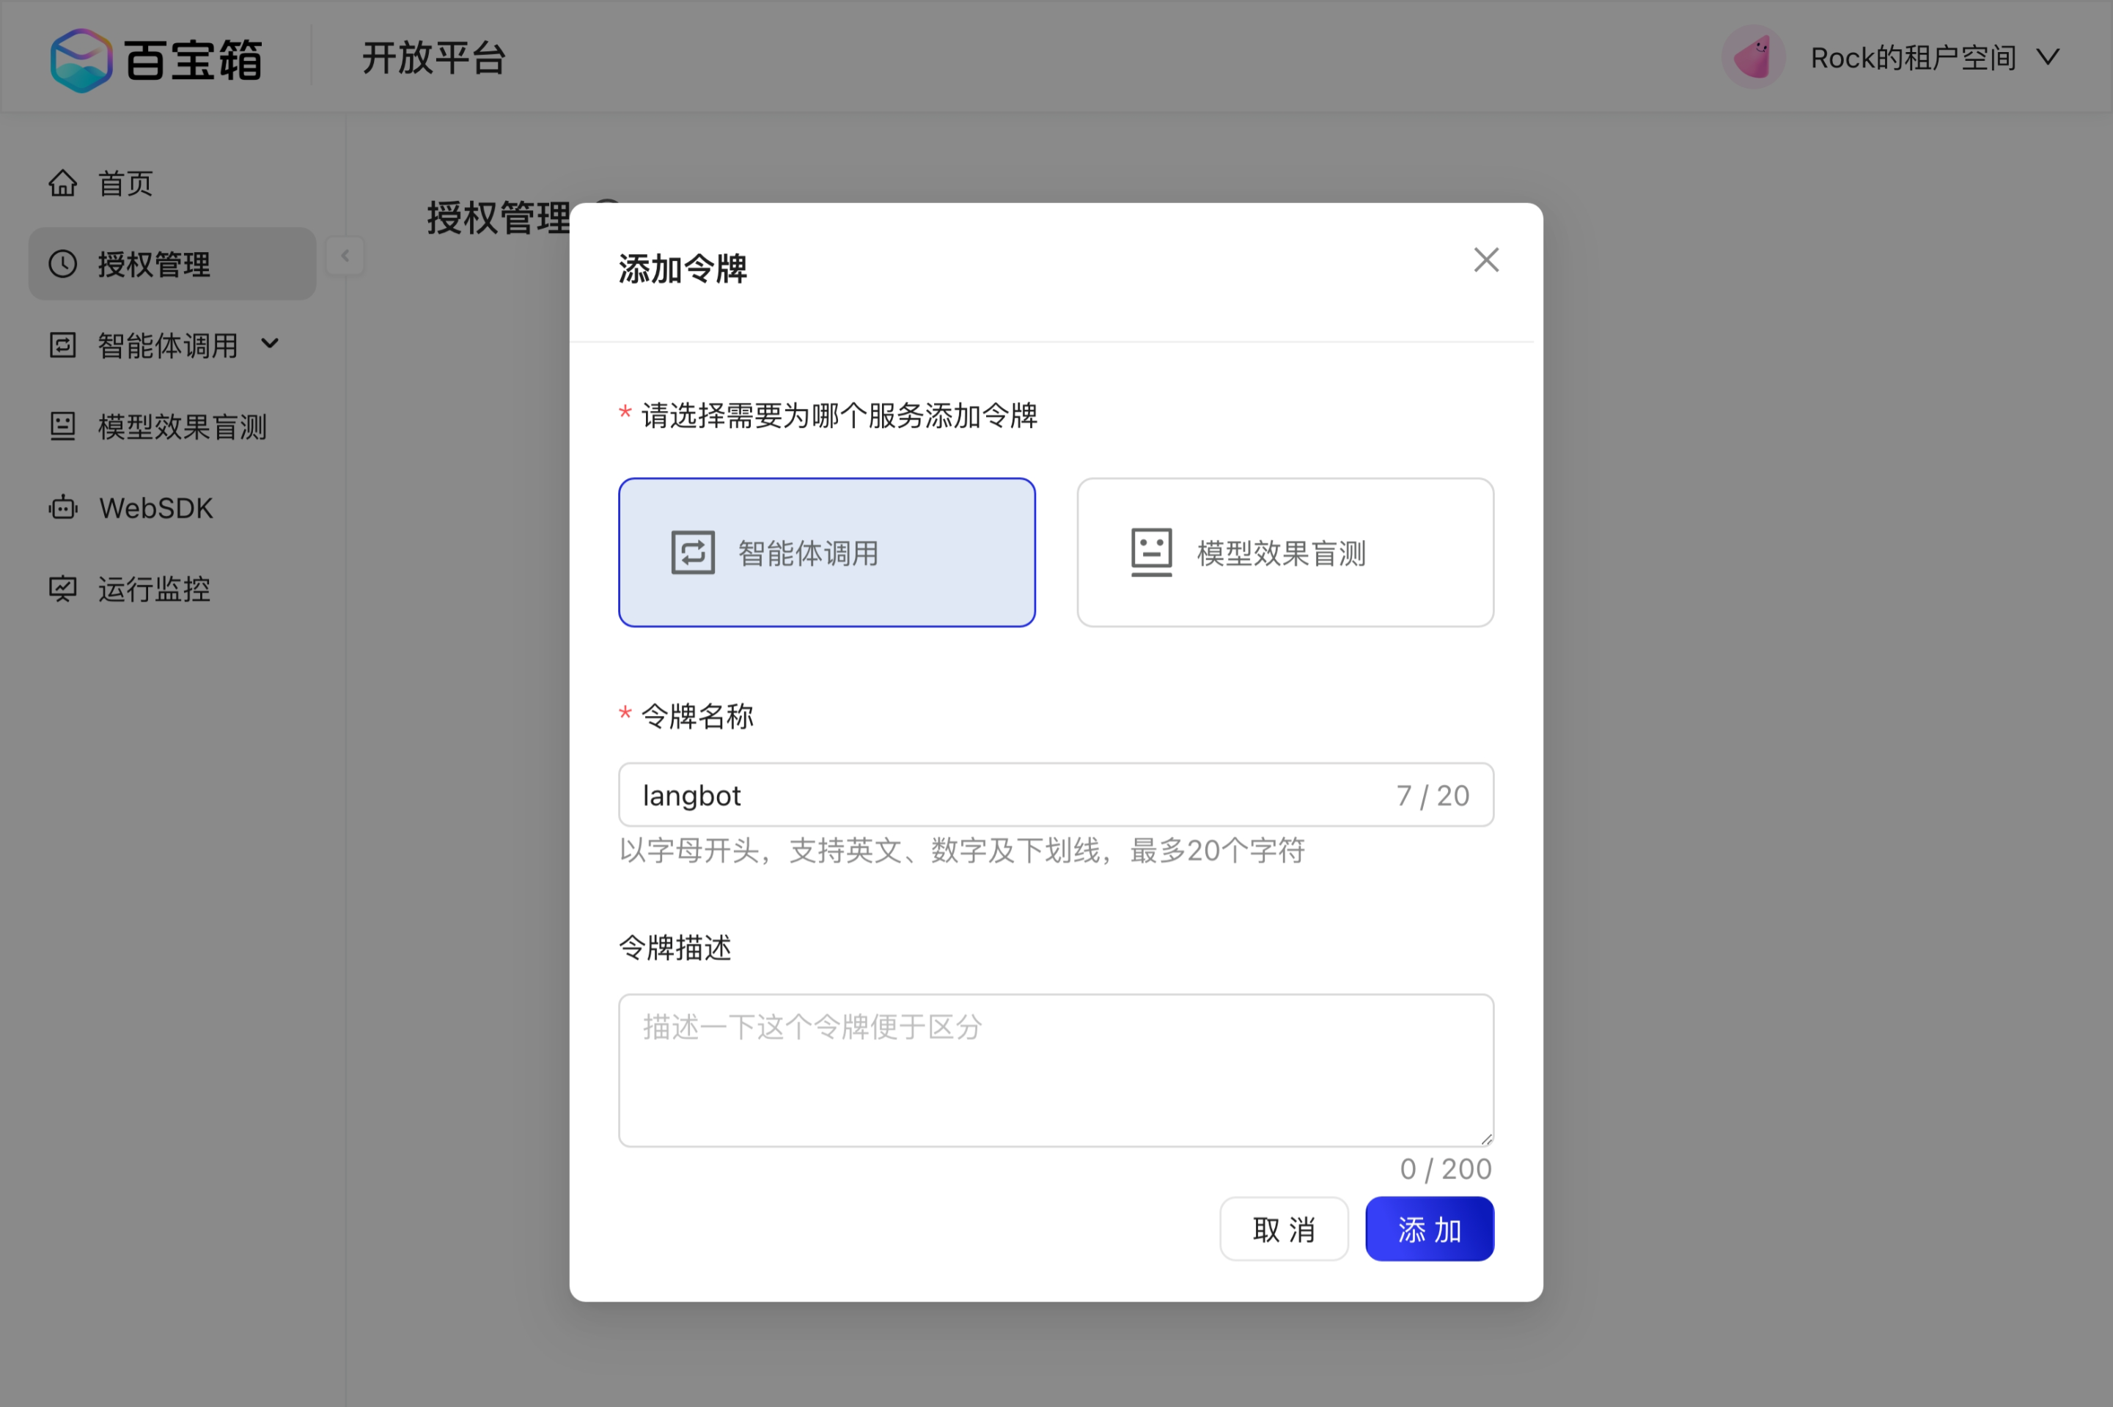Click the Rock tenant avatar image

coord(1752,56)
